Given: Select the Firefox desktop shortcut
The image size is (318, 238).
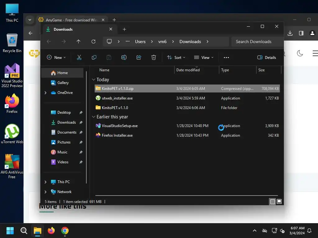Looking at the screenshot, I should 12,104.
